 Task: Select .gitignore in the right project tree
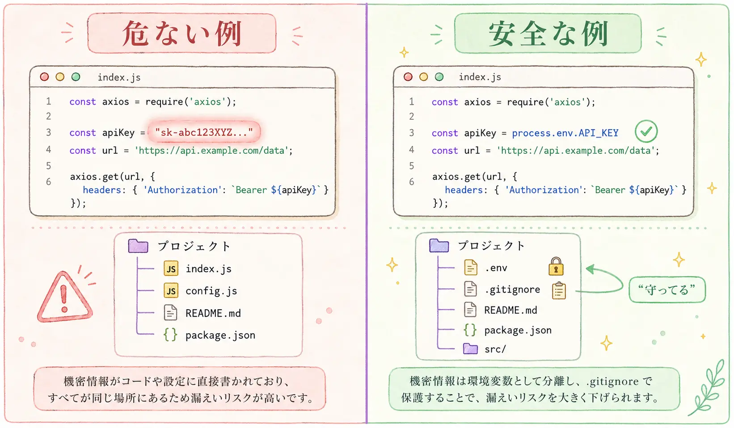click(x=512, y=290)
